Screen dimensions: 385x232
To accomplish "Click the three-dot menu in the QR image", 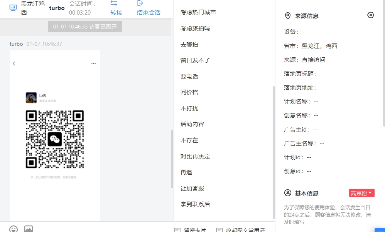I will (93, 63).
